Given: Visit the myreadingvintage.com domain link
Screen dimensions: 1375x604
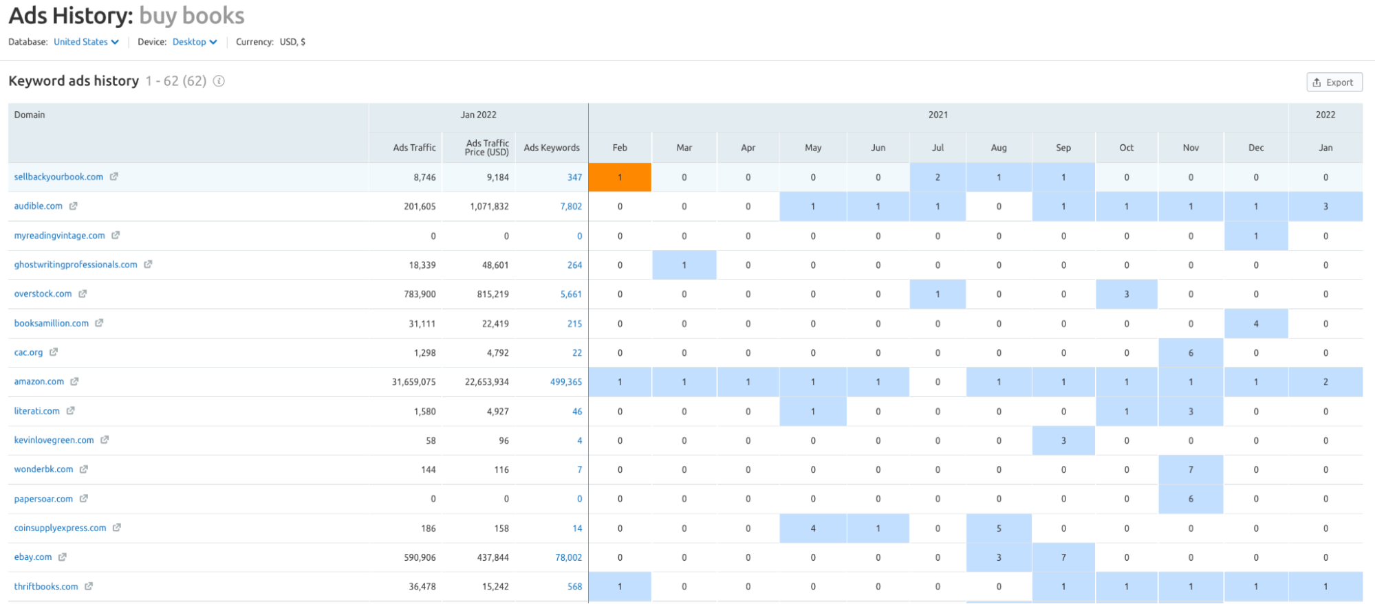Looking at the screenshot, I should click(60, 236).
